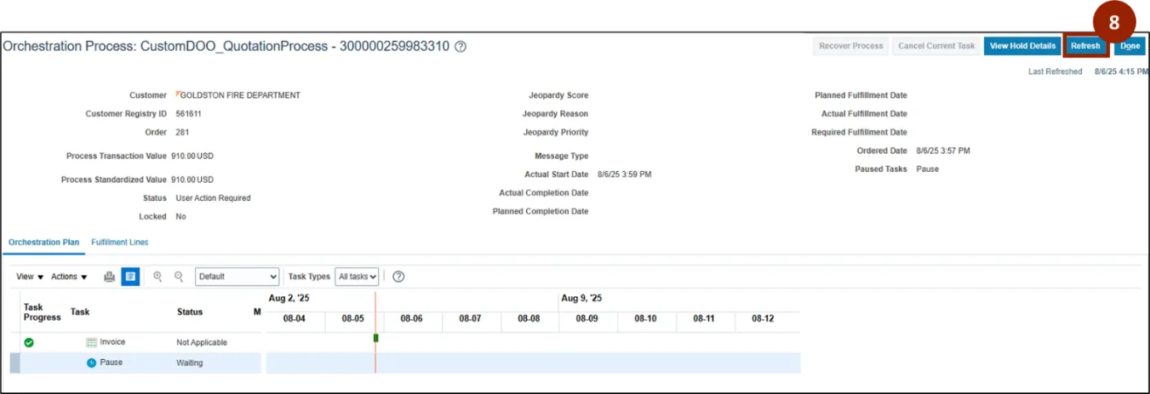Click the customer flag icon beside GOLDSTON
1150x394 pixels.
coord(178,94)
